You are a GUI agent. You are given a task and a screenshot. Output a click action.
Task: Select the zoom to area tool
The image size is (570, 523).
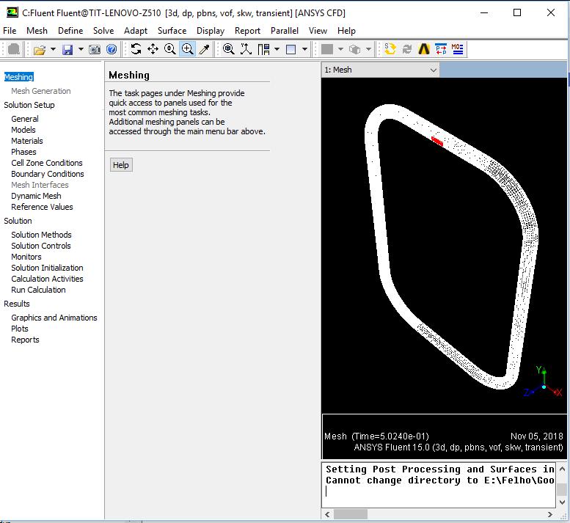188,49
